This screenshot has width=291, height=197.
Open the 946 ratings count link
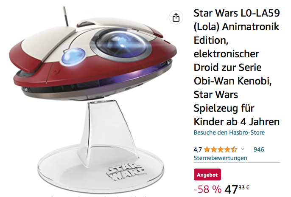[259, 149]
